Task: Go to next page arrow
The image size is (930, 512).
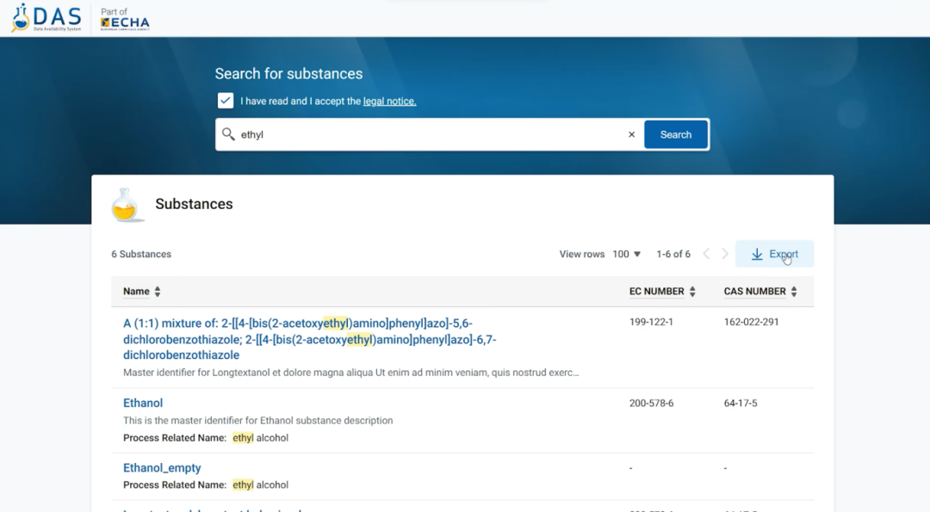Action: tap(725, 254)
